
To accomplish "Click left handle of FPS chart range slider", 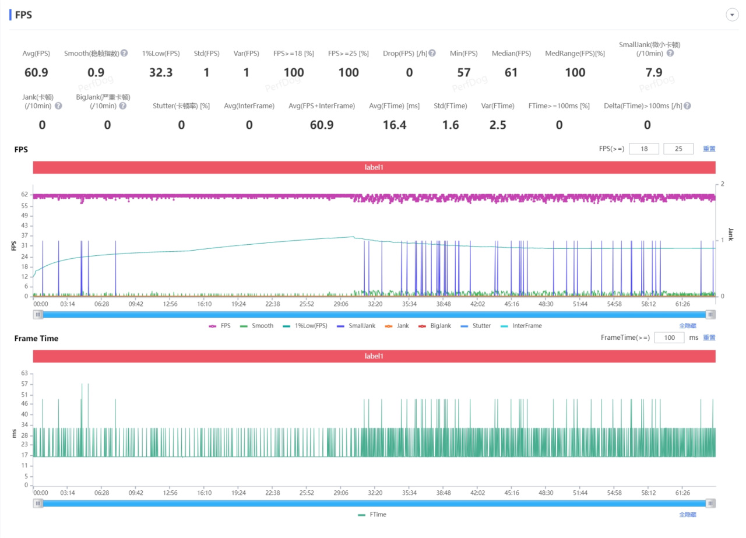I will (x=38, y=315).
